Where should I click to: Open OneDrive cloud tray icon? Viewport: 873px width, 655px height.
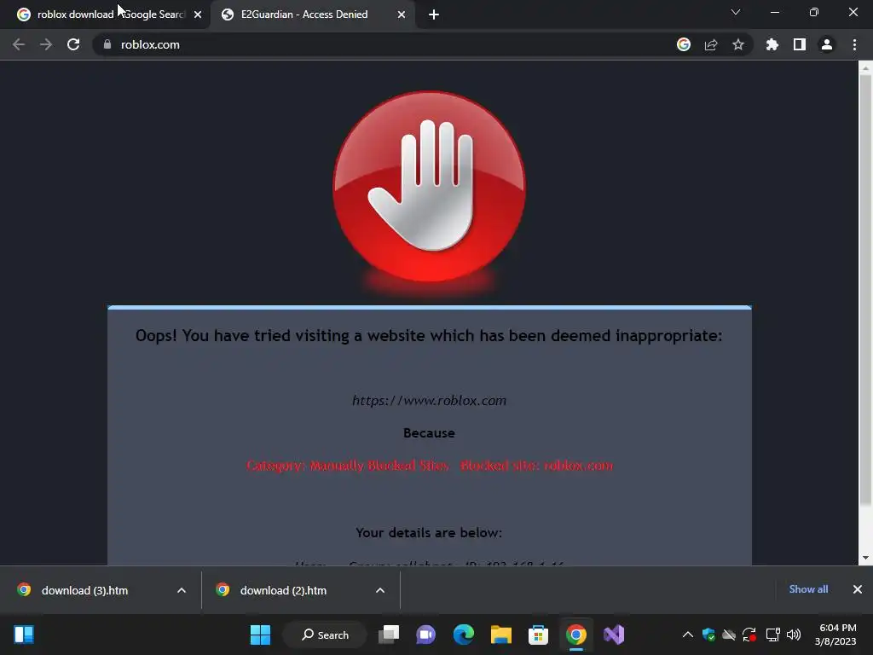pyautogui.click(x=729, y=635)
